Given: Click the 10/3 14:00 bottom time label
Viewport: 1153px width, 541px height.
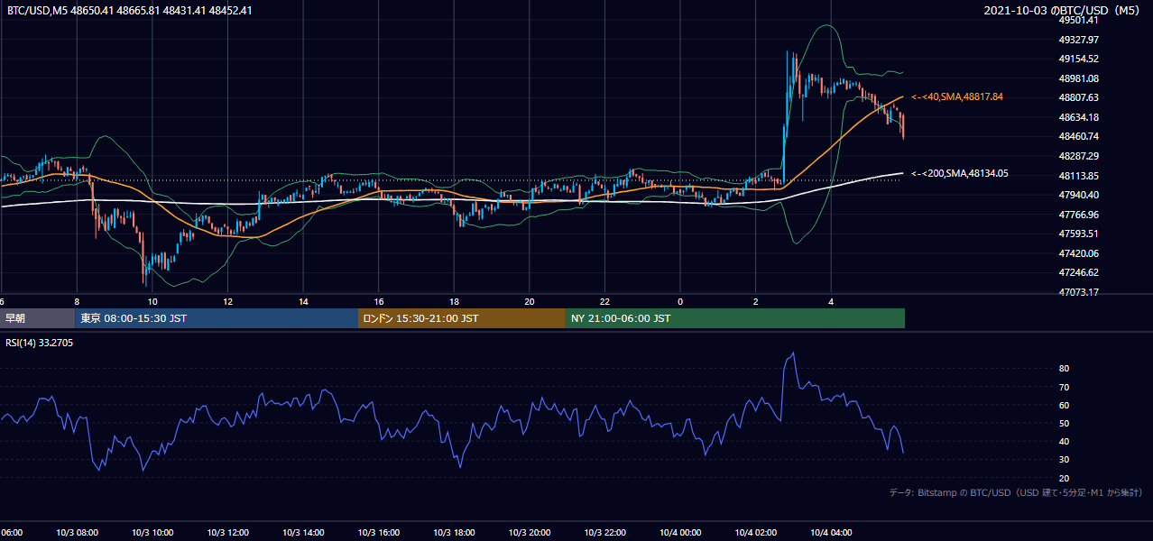Looking at the screenshot, I should coord(303,533).
